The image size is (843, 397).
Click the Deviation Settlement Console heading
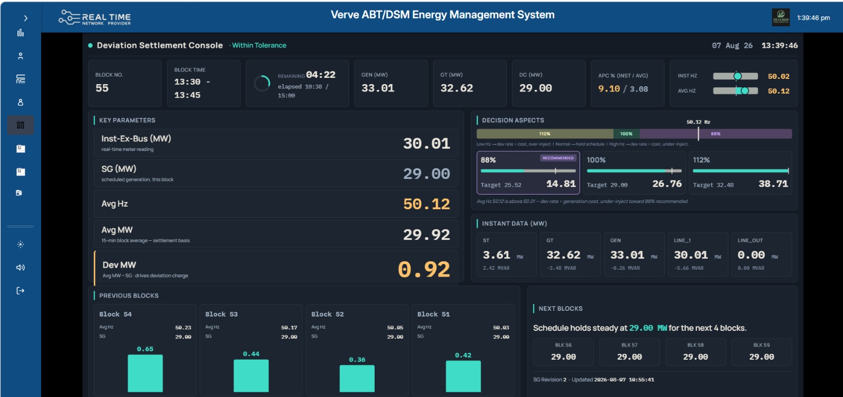[x=160, y=46]
